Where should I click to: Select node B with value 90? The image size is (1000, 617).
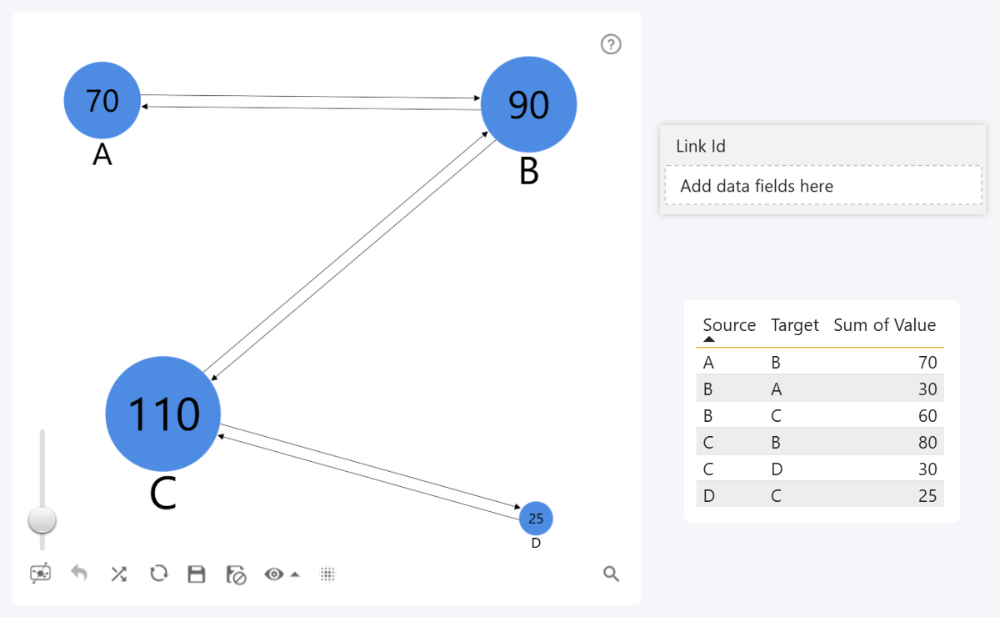(528, 104)
